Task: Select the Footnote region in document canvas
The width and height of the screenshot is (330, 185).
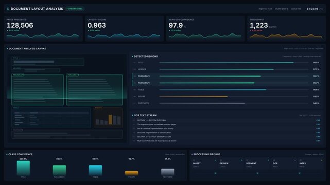Action: (67, 135)
